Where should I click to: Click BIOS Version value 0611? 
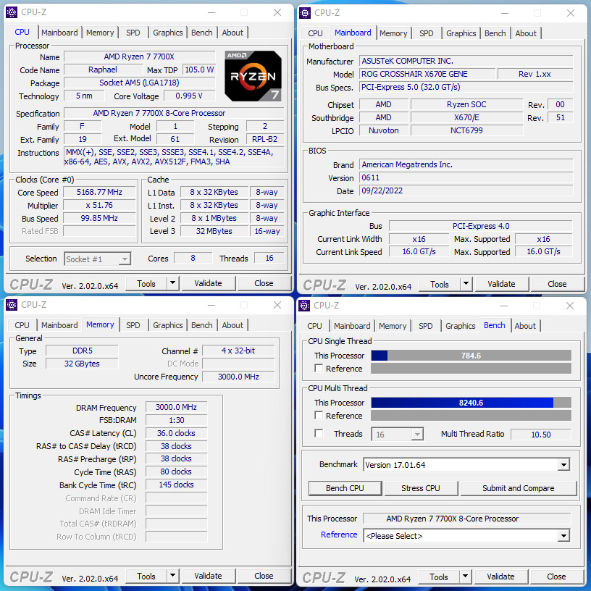pyautogui.click(x=466, y=177)
